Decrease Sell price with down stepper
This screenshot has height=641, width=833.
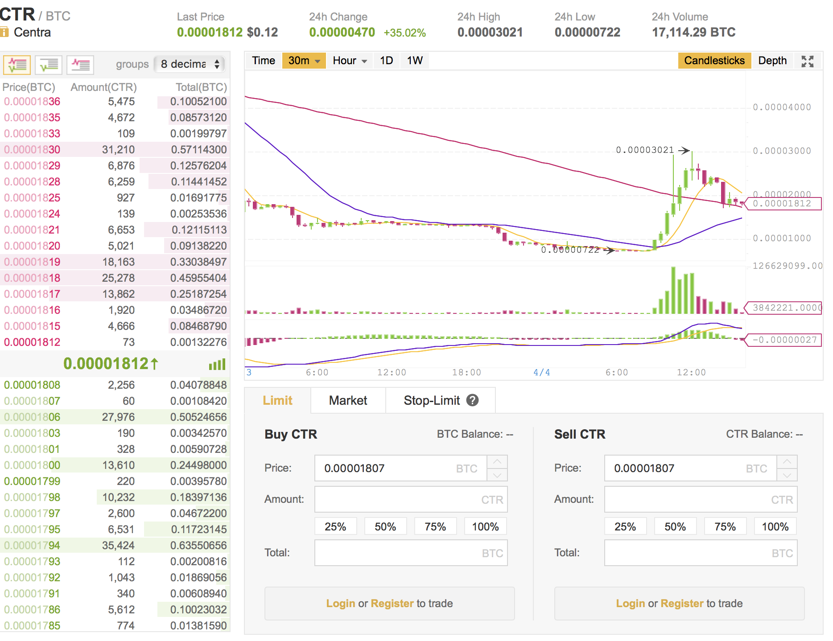click(x=787, y=475)
